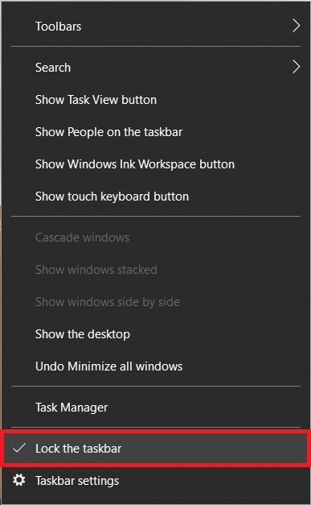Screen dimensions: 311x505
Task: Select Show the desktop
Action: click(x=156, y=334)
